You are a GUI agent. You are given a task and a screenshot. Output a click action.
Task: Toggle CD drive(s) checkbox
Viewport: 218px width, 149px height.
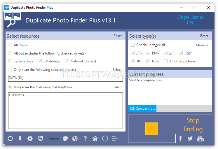(x=40, y=61)
